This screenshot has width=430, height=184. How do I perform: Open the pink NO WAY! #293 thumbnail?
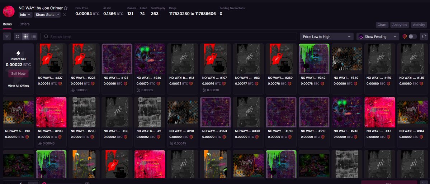coord(51,112)
